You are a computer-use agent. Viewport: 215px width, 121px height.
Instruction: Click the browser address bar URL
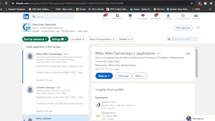coord(70,3)
